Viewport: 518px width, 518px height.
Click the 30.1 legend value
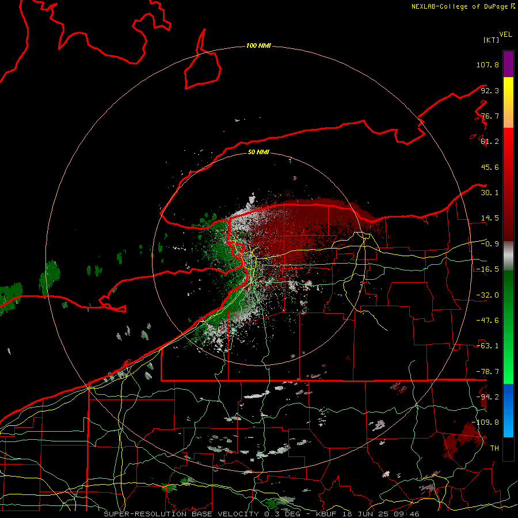coord(490,193)
